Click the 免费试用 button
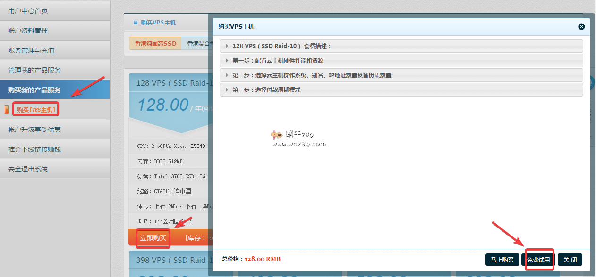596x277 pixels. [538, 260]
